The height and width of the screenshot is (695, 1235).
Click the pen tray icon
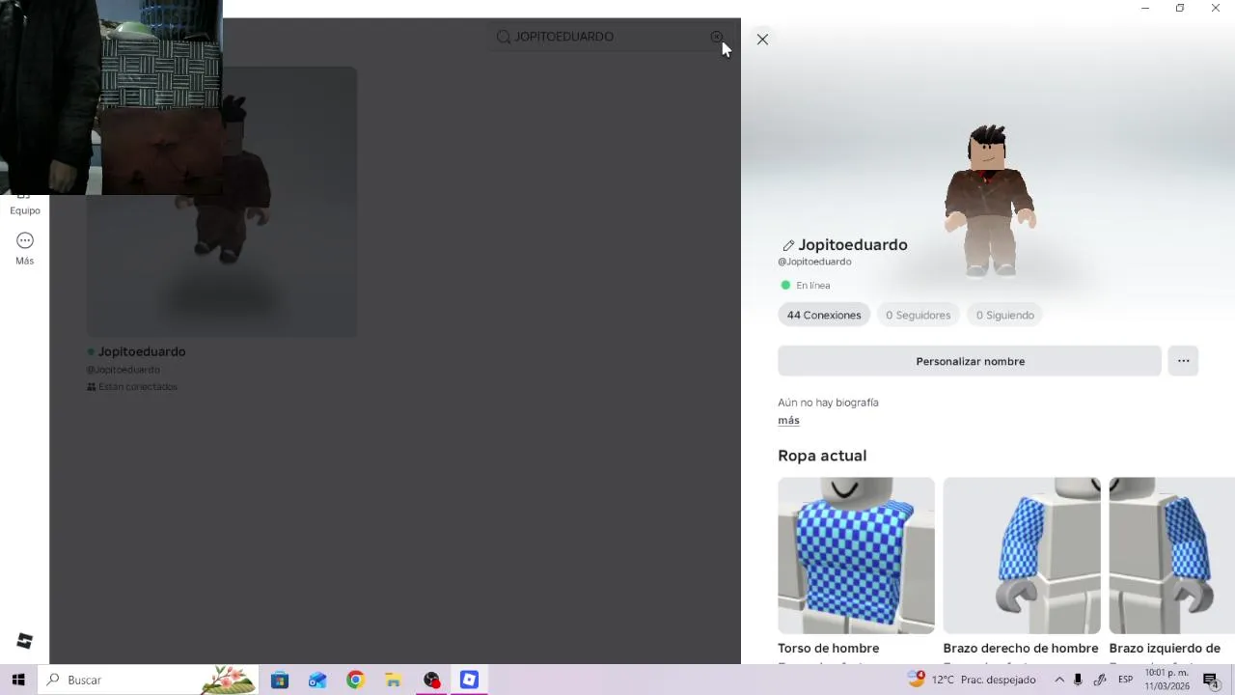pos(1100,680)
